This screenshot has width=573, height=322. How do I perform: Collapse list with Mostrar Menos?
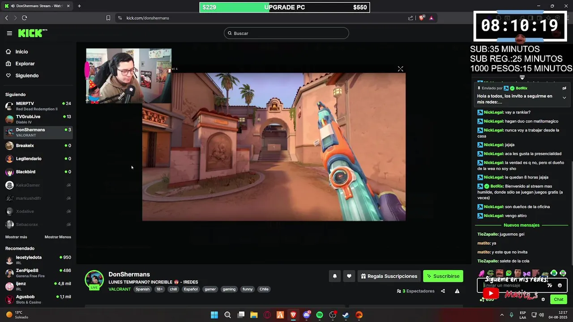click(58, 237)
